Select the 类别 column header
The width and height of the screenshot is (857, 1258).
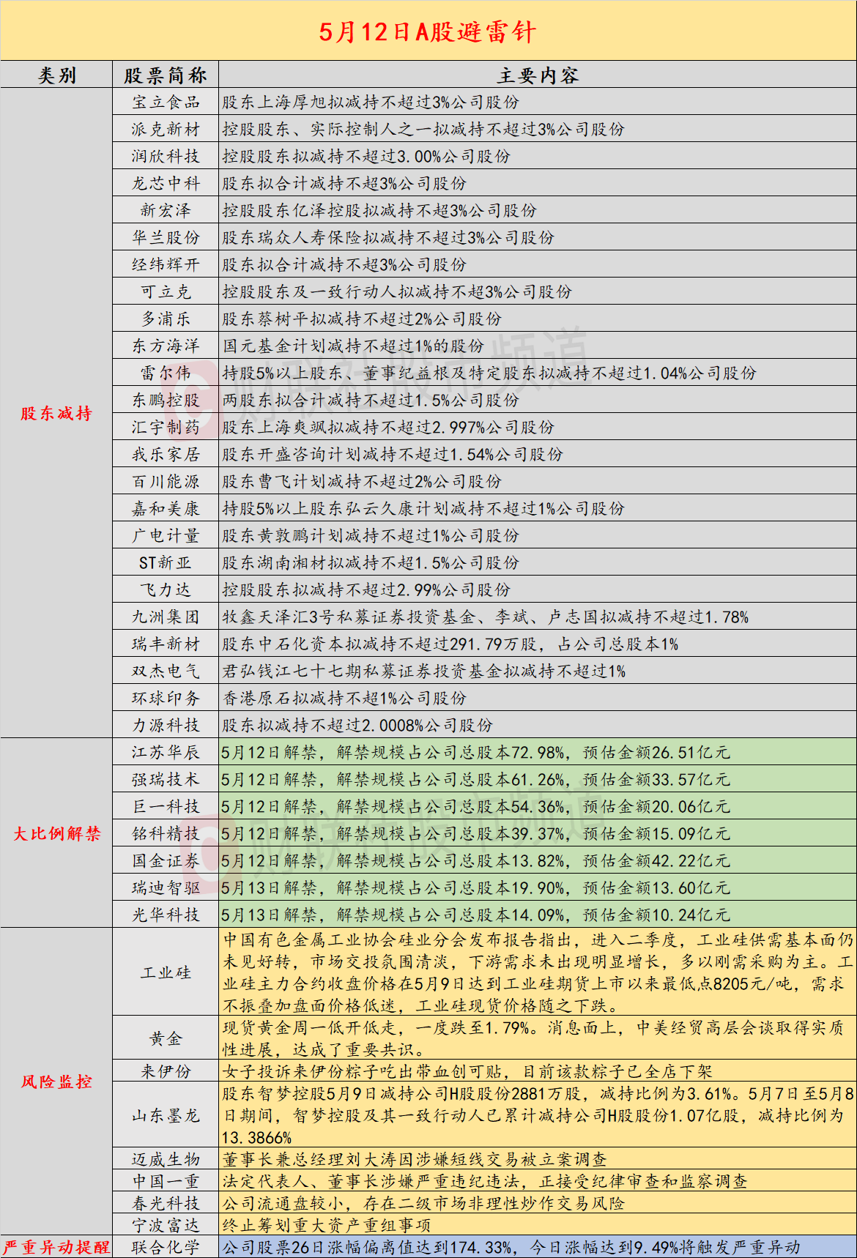[x=56, y=75]
